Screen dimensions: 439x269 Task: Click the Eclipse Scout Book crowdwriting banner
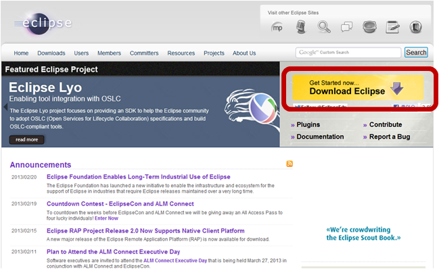(x=363, y=234)
